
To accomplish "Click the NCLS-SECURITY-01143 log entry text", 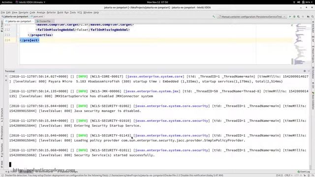I will click(x=110, y=136).
